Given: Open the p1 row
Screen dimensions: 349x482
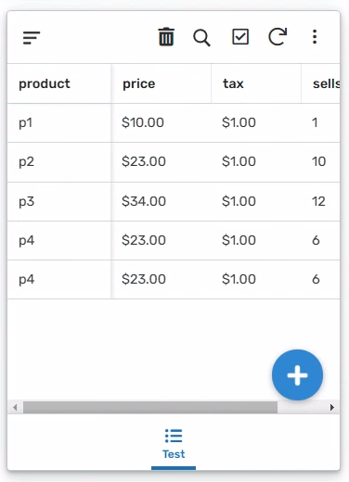Looking at the screenshot, I should (x=174, y=122).
